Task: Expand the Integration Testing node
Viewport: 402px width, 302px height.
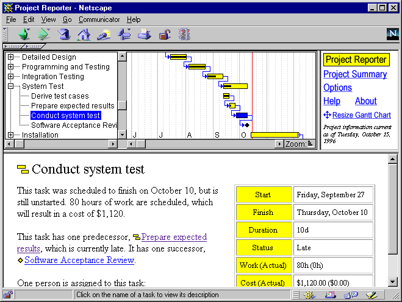Action: coord(10,76)
